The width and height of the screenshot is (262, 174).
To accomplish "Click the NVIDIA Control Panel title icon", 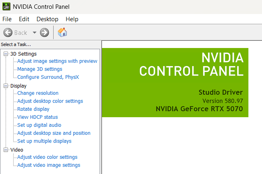I will (x=6, y=6).
